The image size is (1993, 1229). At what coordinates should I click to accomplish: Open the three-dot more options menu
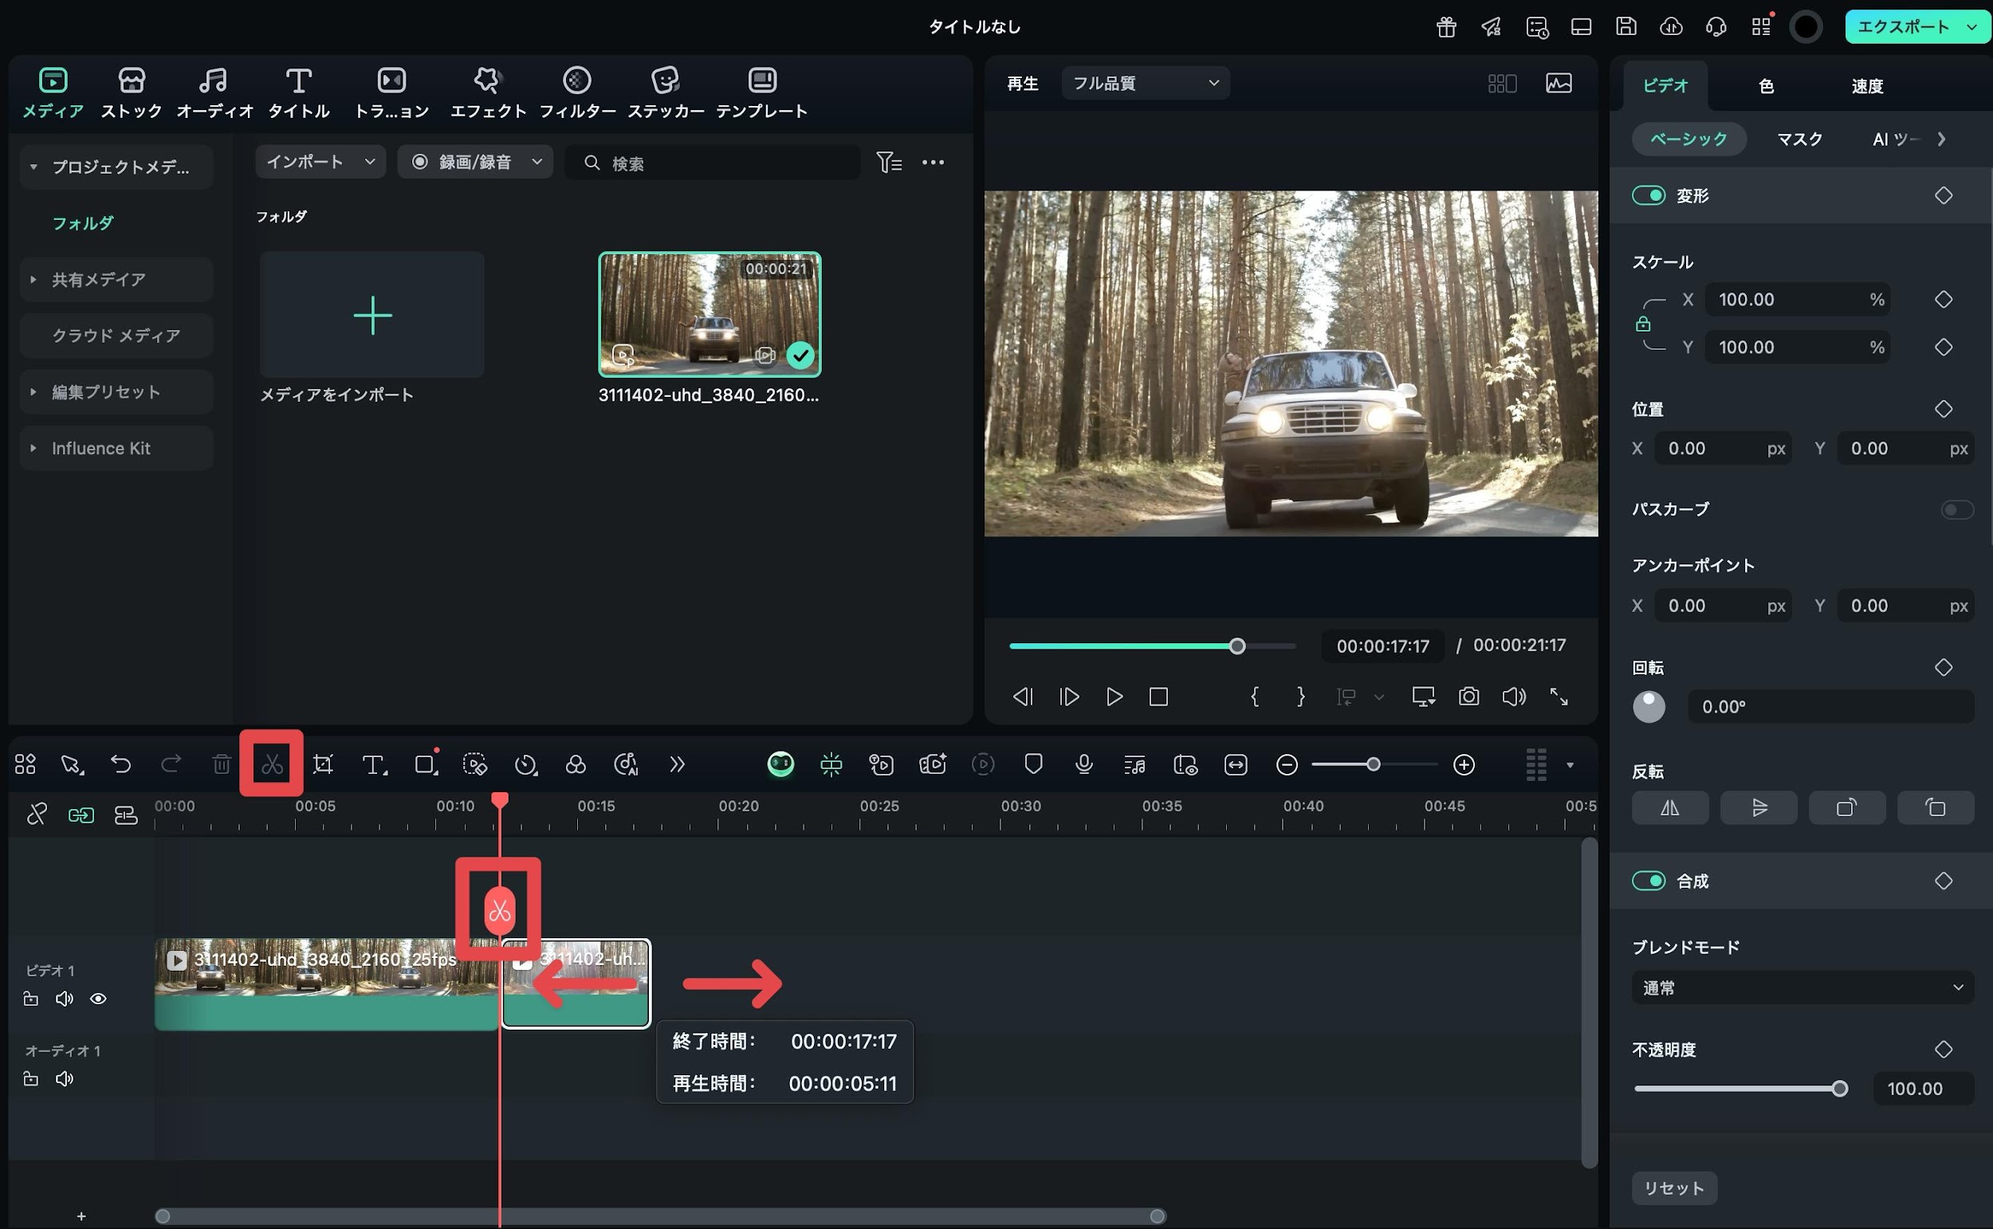[933, 163]
